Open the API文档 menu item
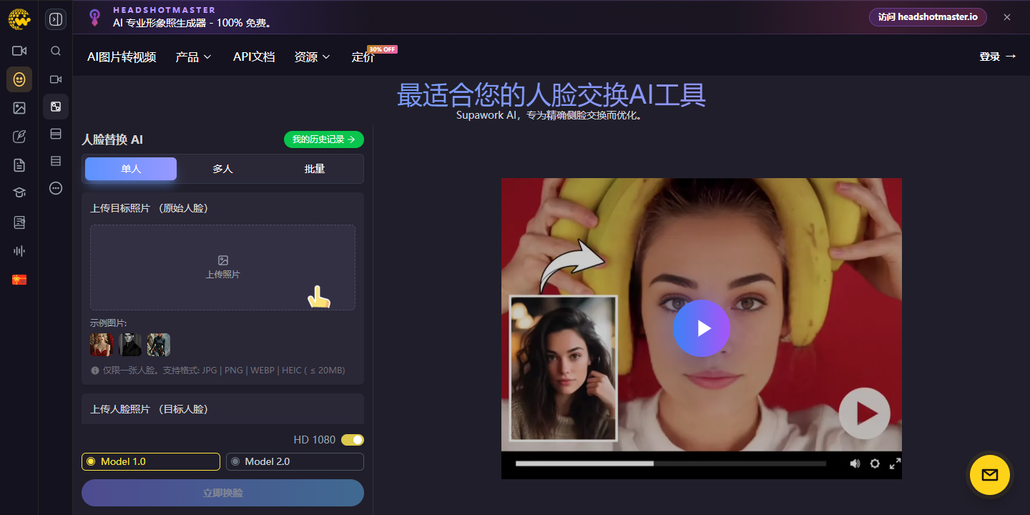Viewport: 1030px width, 515px height. (254, 57)
